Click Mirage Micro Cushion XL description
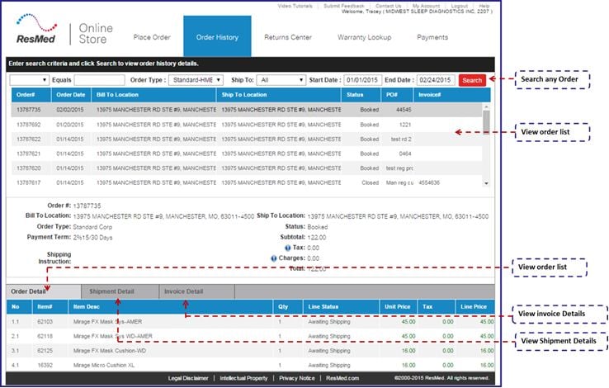Screen dimensions: 609x388 tap(104, 365)
